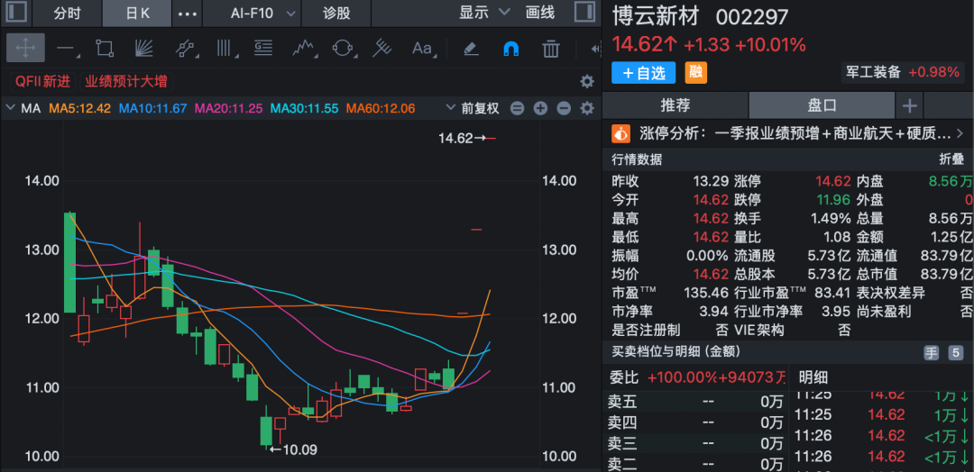The height and width of the screenshot is (472, 974).
Task: Click the +自选 add to watchlist button
Action: [644, 73]
